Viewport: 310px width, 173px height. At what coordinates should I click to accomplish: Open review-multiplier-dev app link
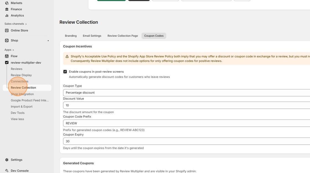(x=26, y=62)
